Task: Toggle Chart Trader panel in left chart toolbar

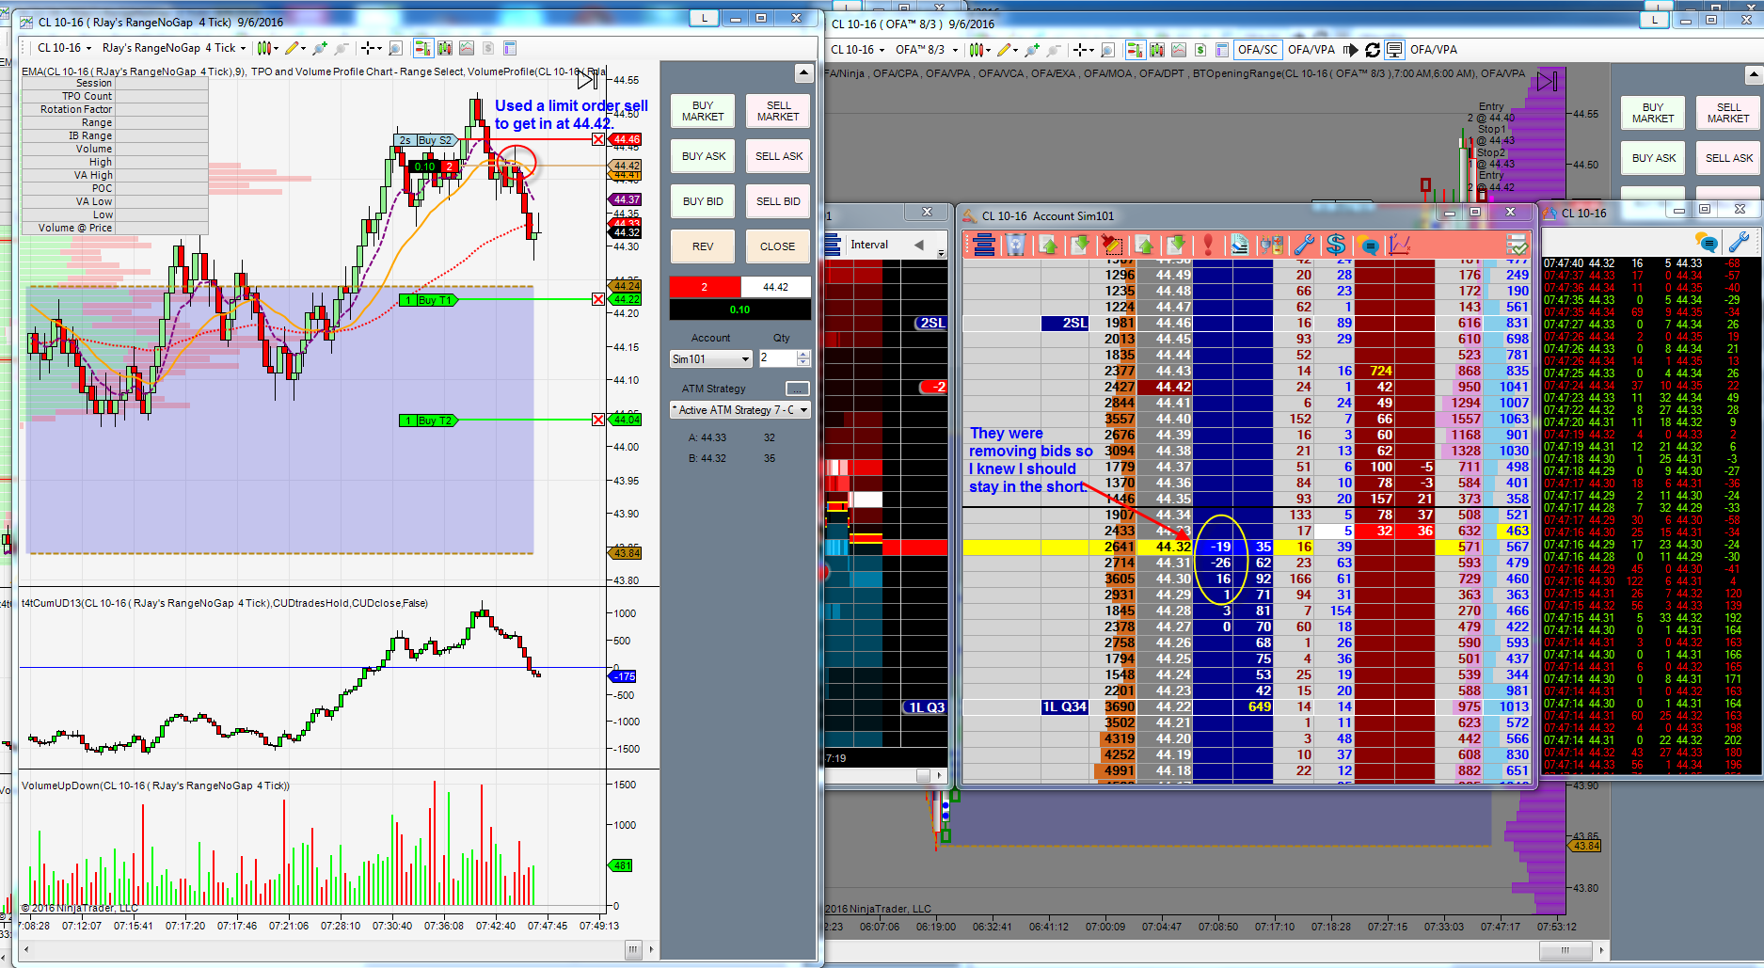Action: click(422, 48)
